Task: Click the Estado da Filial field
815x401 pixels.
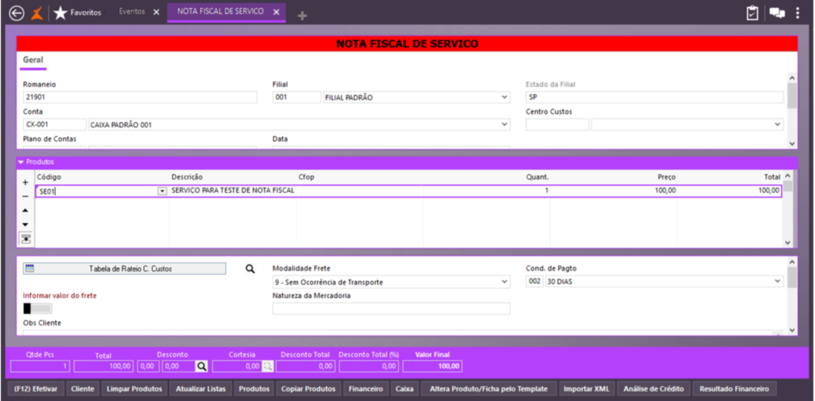Action: click(x=655, y=98)
